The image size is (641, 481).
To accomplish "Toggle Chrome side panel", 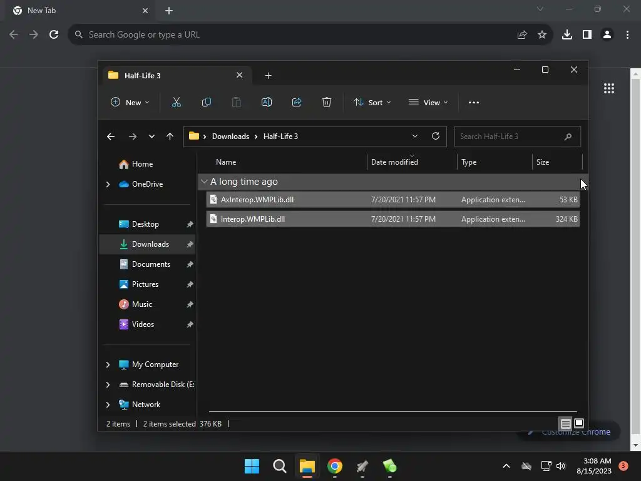I will tap(587, 35).
